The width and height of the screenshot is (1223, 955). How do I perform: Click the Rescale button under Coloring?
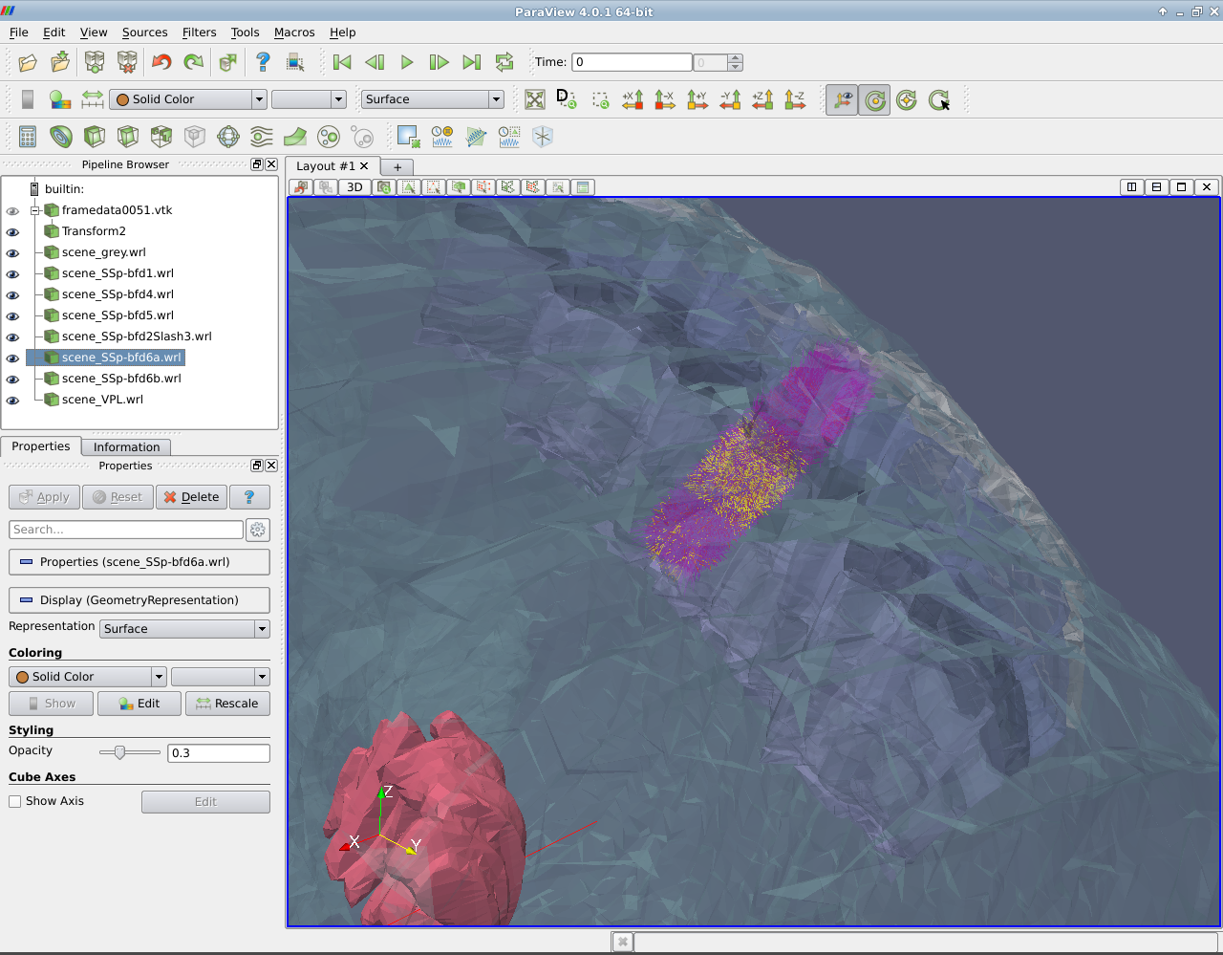pos(227,704)
